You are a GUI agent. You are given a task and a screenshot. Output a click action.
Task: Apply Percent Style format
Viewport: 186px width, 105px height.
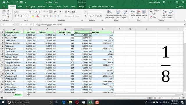[x=90, y=16]
